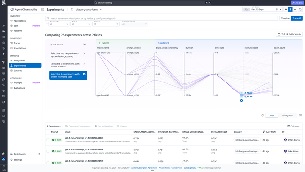This screenshot has height=172, width=305.
Task: Open the 7 of 14 Fields Visible selector
Action: pos(289,34)
